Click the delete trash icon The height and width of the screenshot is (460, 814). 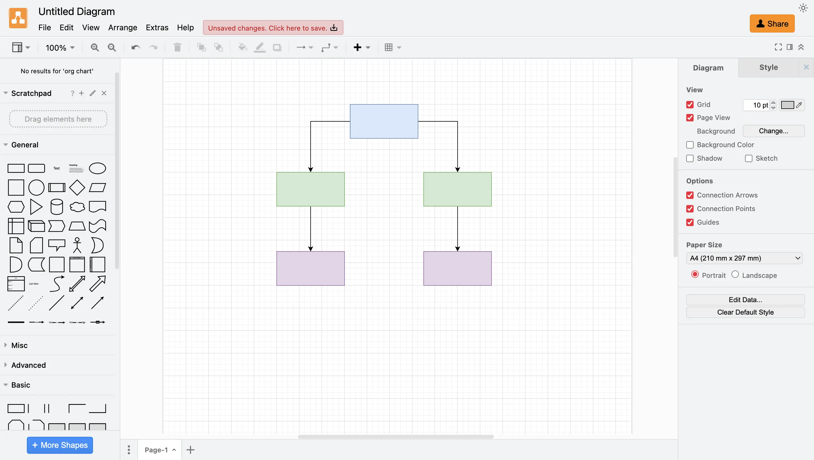click(177, 48)
